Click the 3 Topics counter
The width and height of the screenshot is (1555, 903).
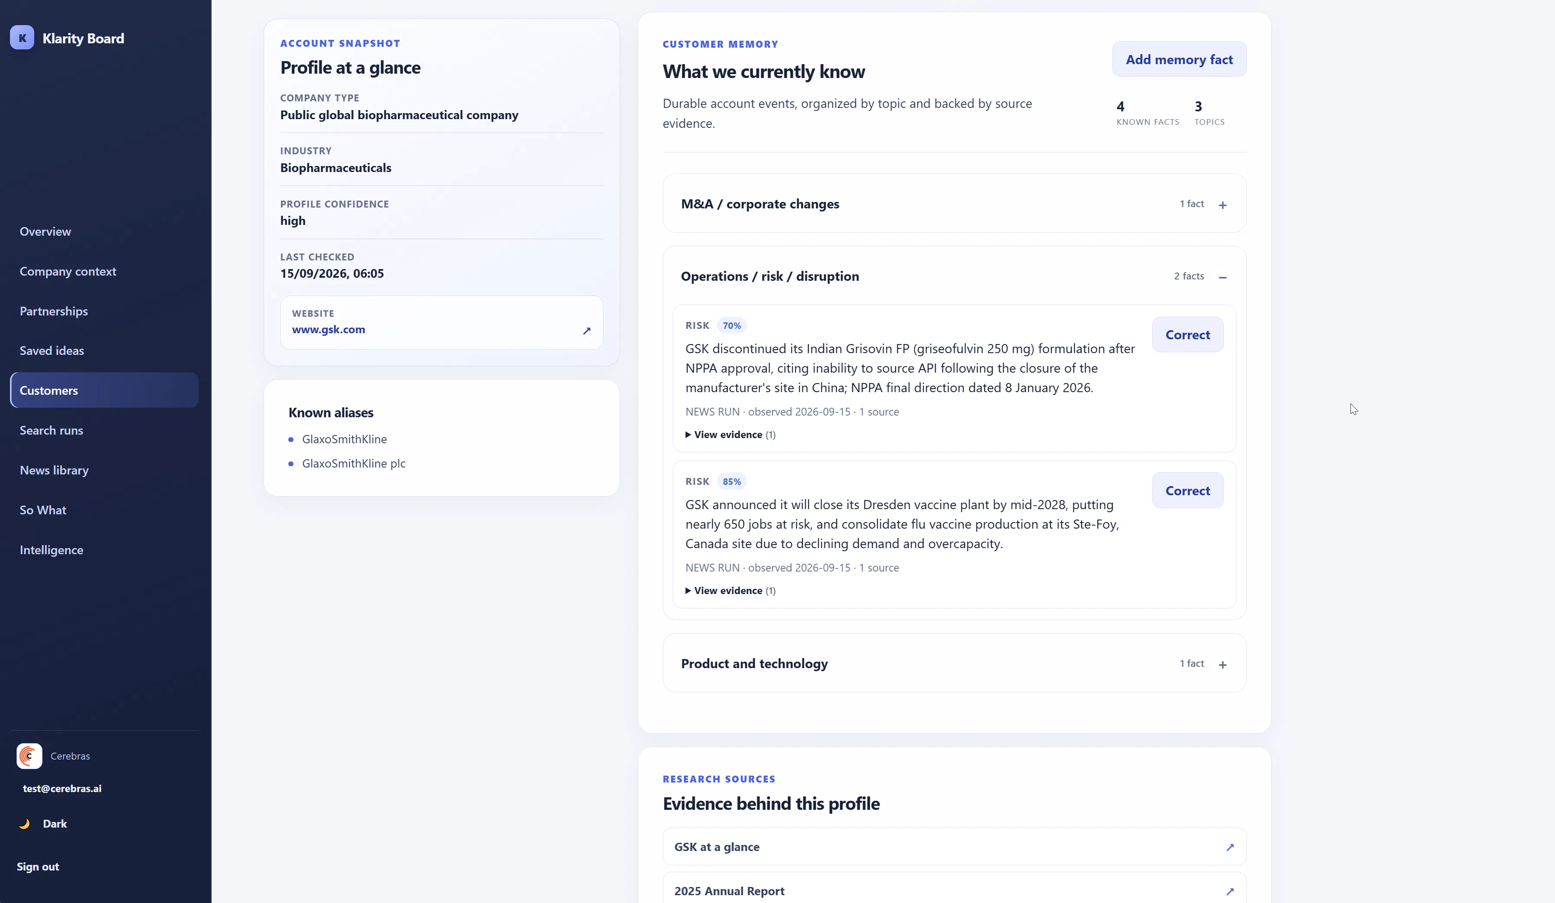click(1209, 113)
